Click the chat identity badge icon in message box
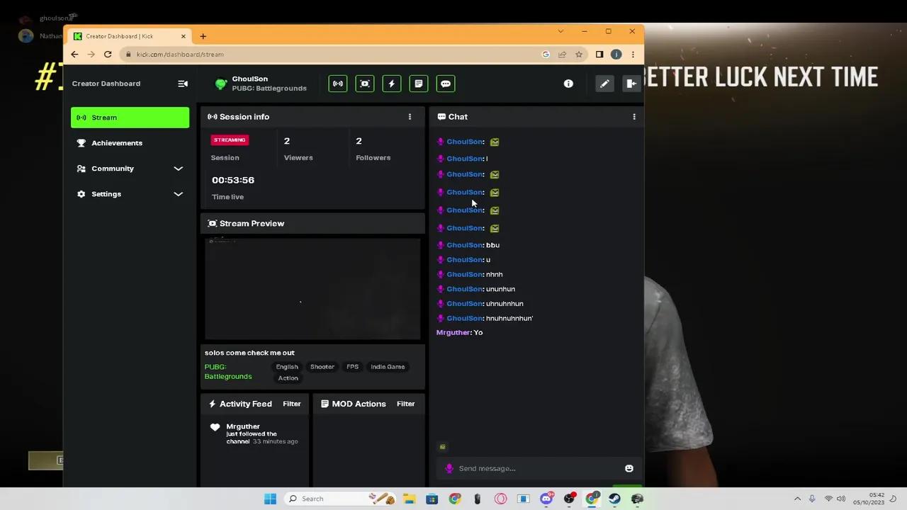907x510 pixels. pyautogui.click(x=449, y=468)
